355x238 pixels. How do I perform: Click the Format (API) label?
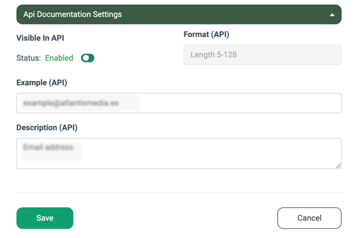206,34
